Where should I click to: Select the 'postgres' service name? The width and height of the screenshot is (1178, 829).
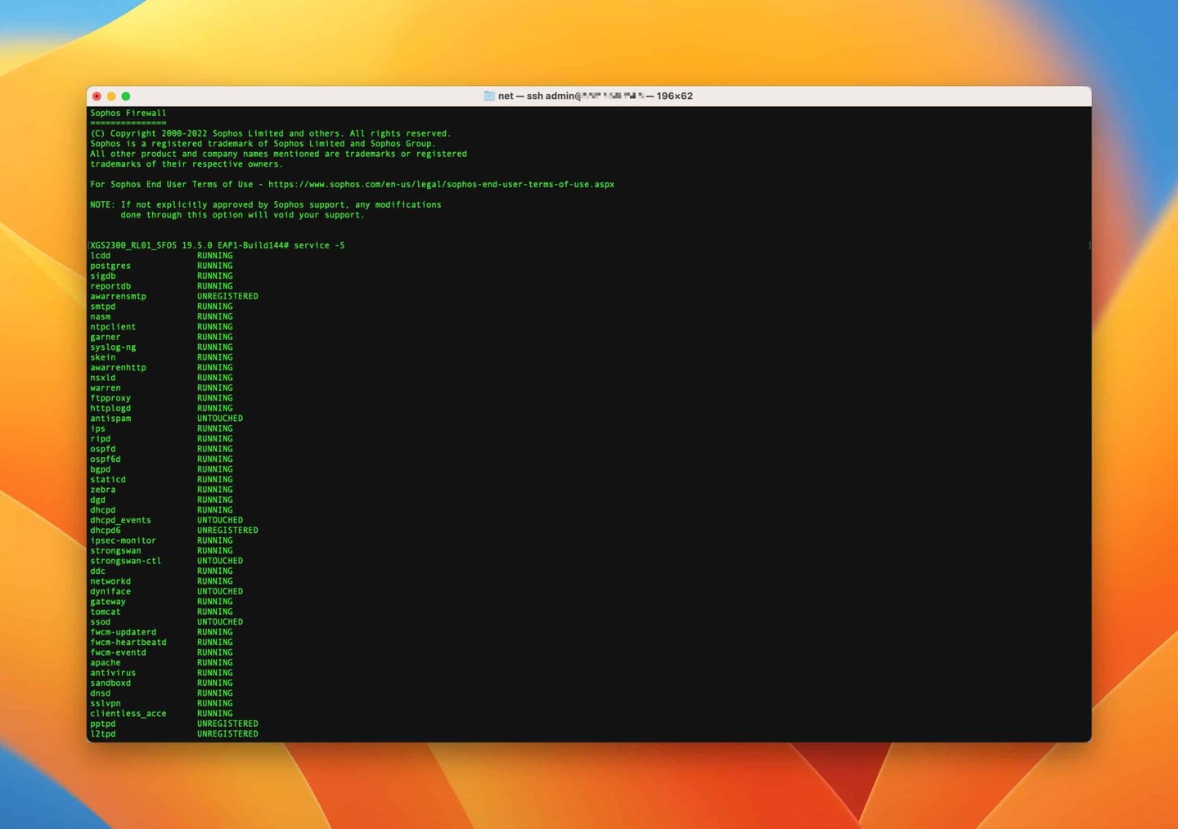click(x=110, y=267)
